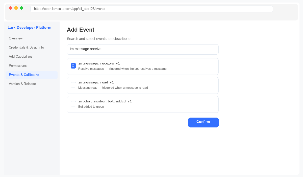The height and width of the screenshot is (177, 303).
Task: Click the im.message.receive_v1 event name
Action: point(99,63)
